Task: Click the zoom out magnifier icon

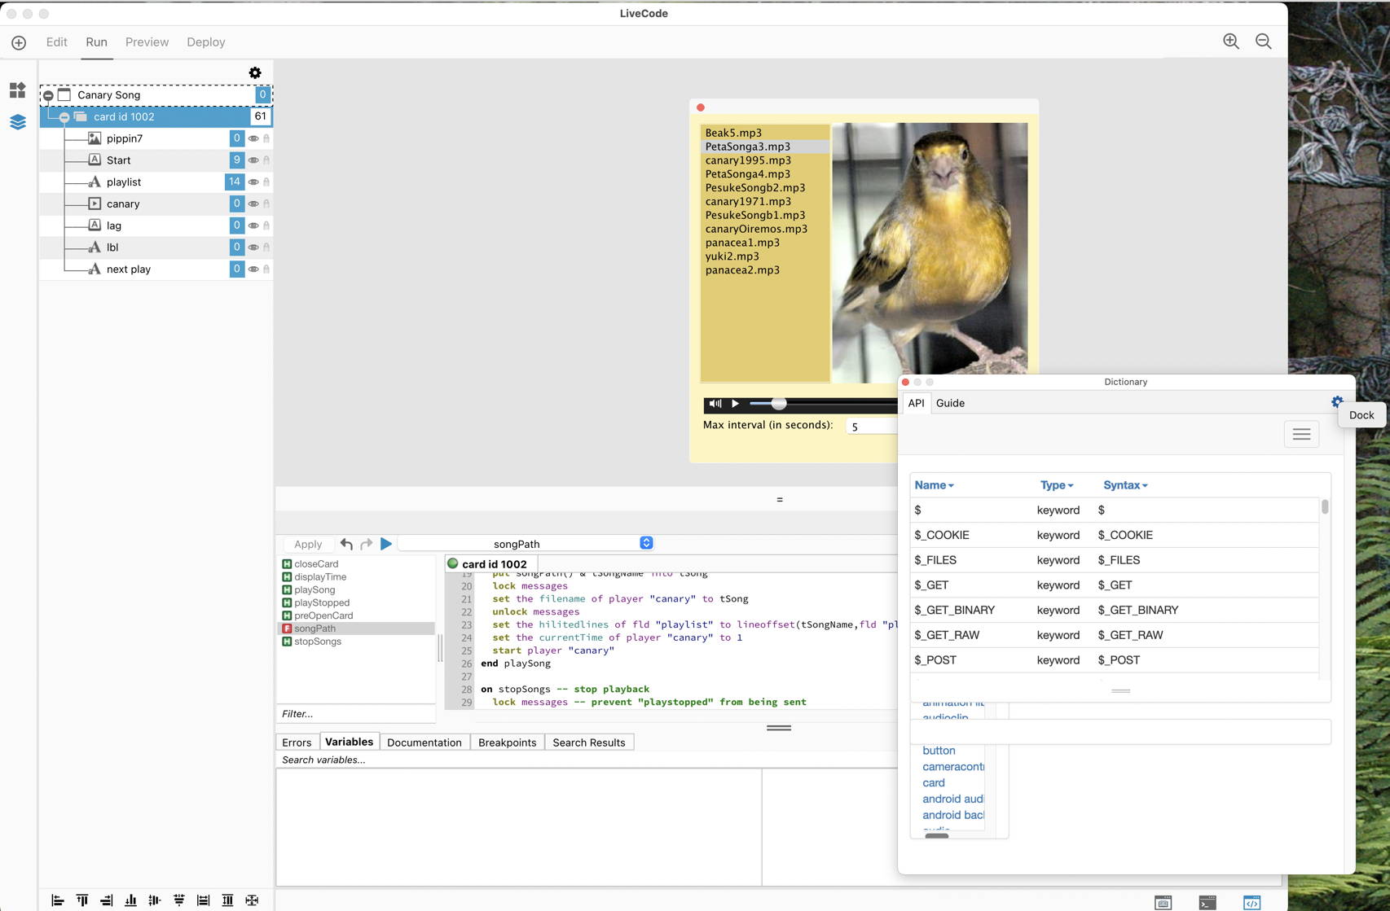Action: coord(1263,42)
